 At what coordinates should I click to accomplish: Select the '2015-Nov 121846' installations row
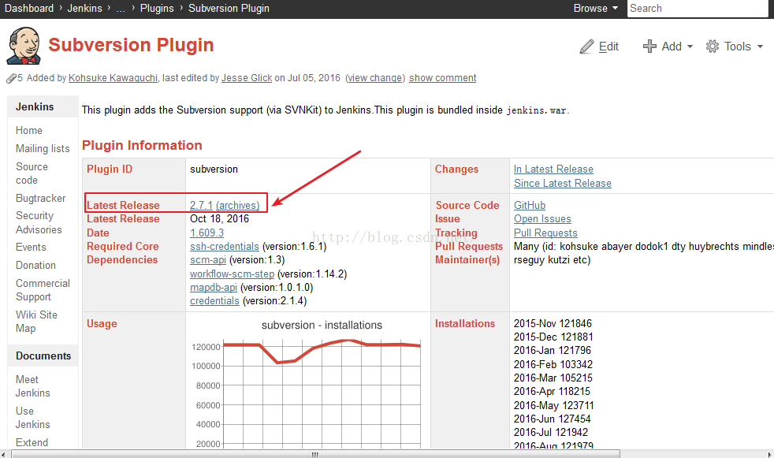tap(553, 324)
